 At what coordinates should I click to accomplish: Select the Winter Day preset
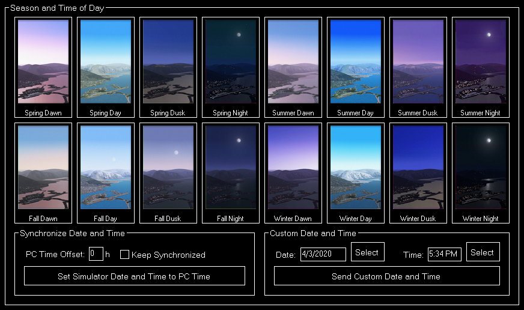tap(356, 173)
